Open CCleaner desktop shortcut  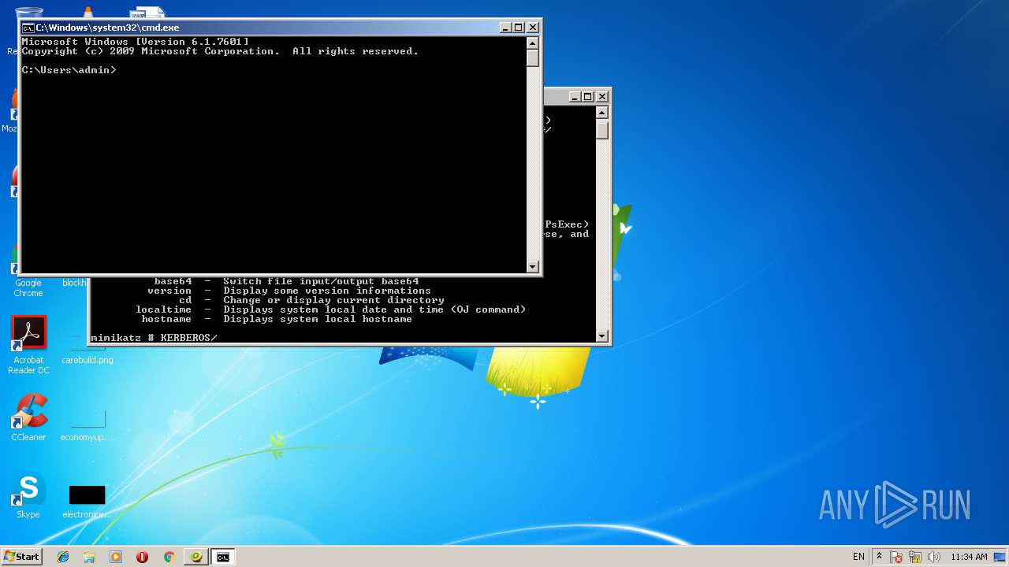click(28, 417)
